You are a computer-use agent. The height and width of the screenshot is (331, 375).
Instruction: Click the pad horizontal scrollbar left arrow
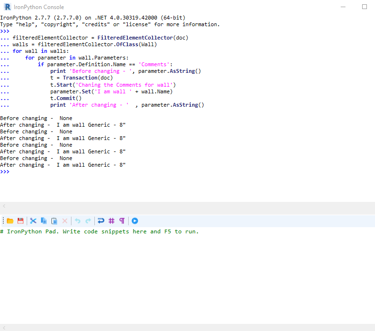tap(4, 328)
